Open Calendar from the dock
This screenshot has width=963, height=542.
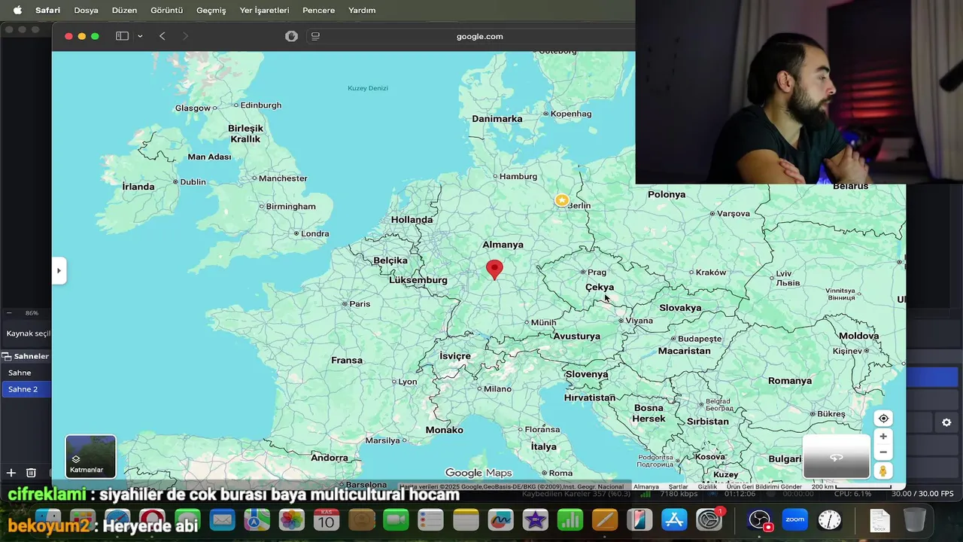click(x=327, y=519)
